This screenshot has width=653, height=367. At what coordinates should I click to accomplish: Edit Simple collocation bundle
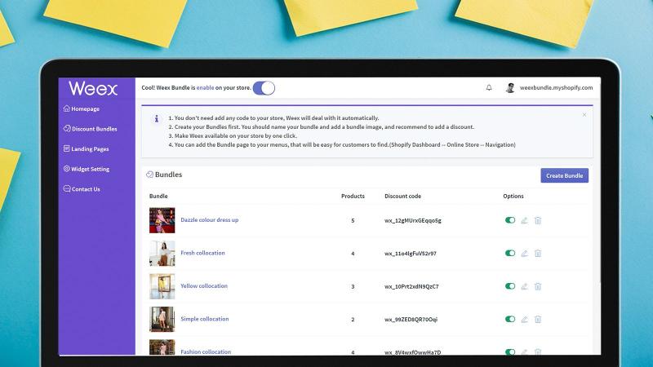pyautogui.click(x=524, y=320)
